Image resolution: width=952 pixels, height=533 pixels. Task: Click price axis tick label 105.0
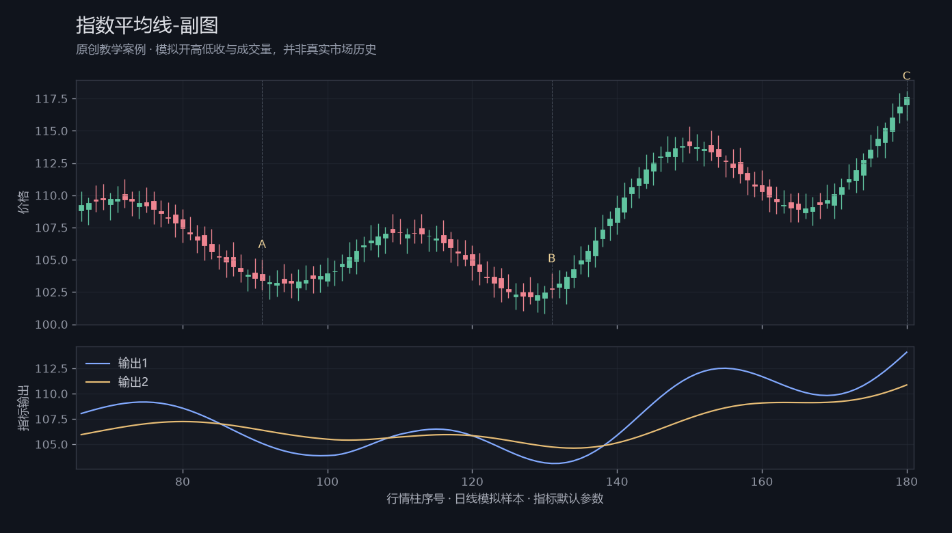tap(51, 260)
